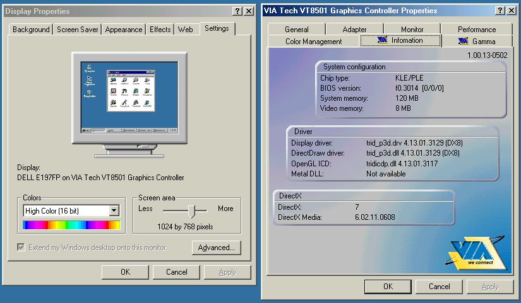Close the VIA Graphics Controller Properties window
Viewport: 521px width, 303px height.
click(x=512, y=11)
